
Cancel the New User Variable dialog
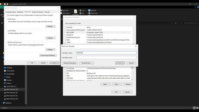[x=131, y=63]
